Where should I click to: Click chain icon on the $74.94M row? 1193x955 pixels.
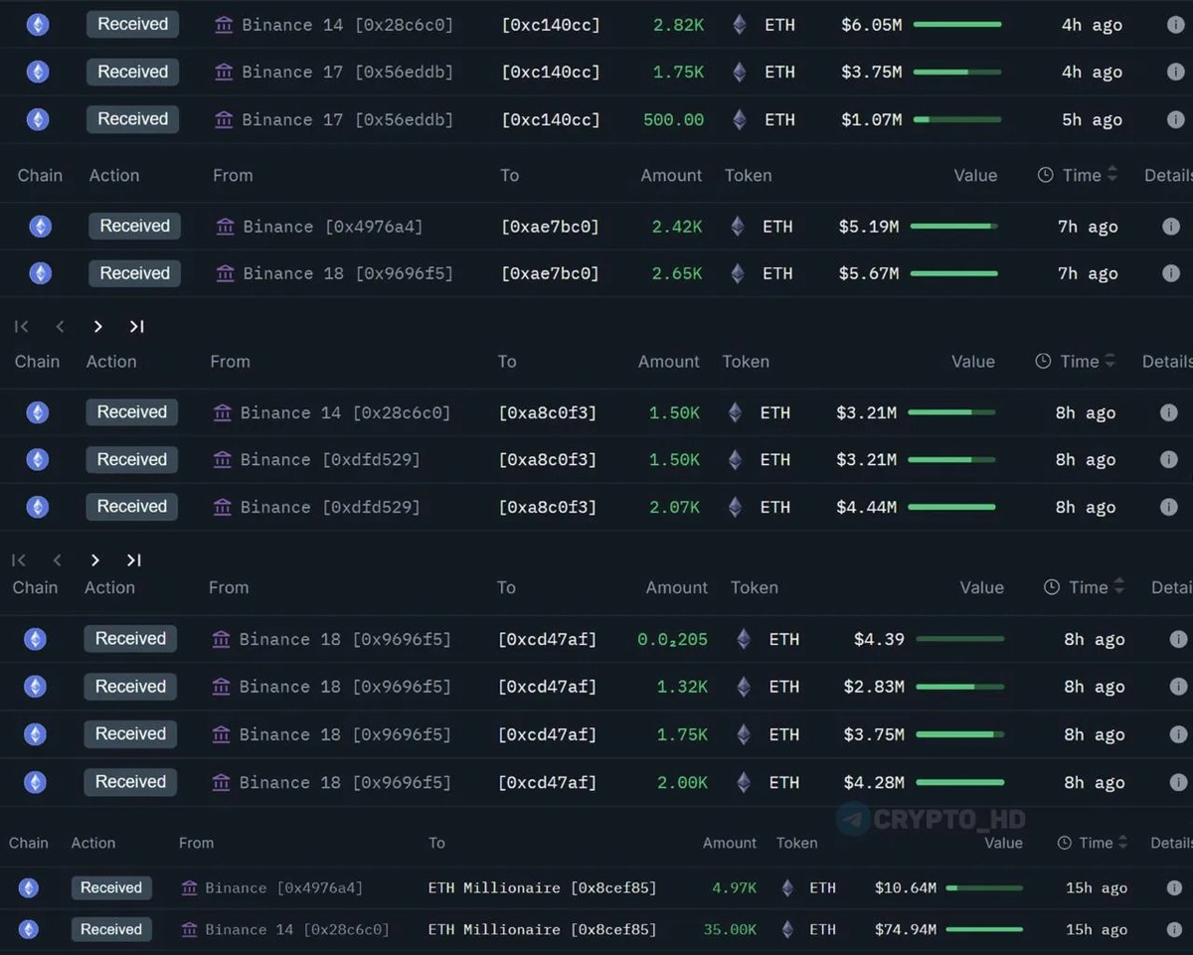point(29,929)
